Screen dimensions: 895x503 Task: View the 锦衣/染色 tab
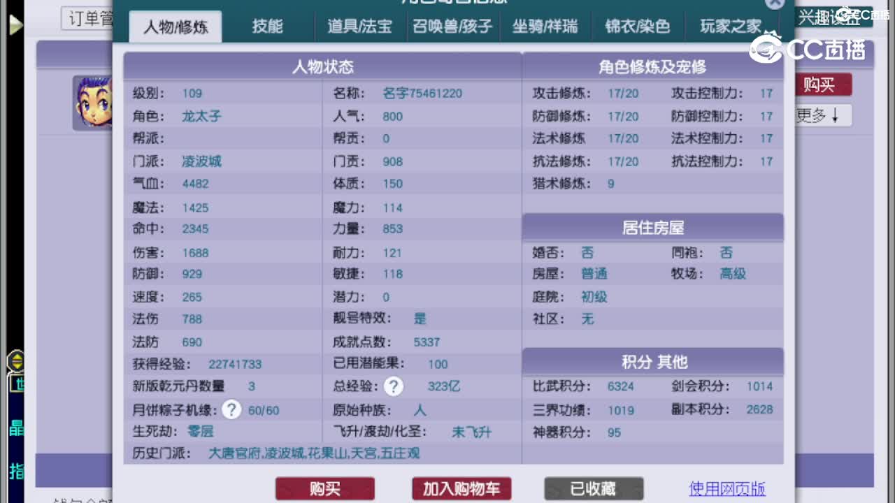(638, 25)
